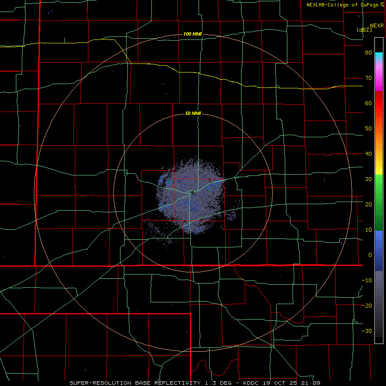Click the 10 value on the dBZ scale
This screenshot has width=386, height=386.
368,230
